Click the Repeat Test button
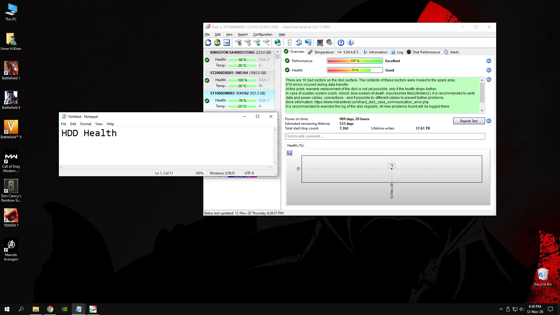 click(x=469, y=121)
